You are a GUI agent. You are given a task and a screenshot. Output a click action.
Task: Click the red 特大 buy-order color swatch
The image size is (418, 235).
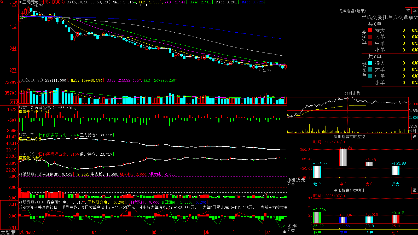[x=370, y=30]
